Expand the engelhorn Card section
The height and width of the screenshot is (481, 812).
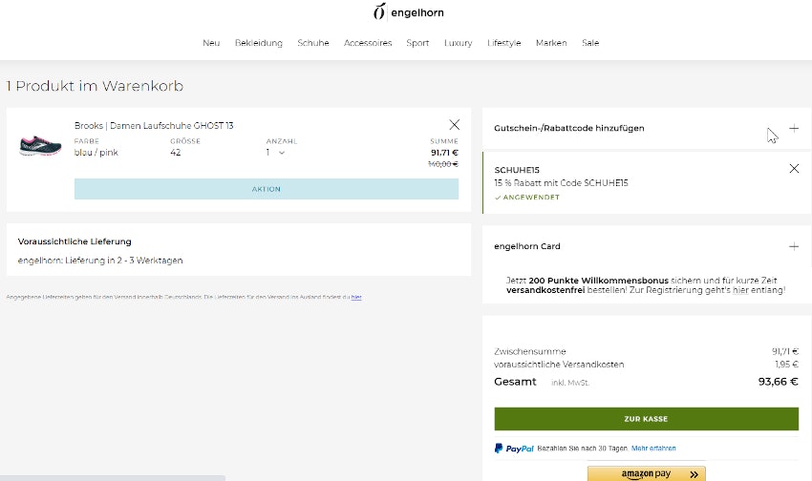coord(794,246)
